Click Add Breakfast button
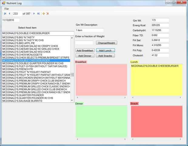Image resolution: width=188 pixels, height=146 pixels. [x=85, y=51]
